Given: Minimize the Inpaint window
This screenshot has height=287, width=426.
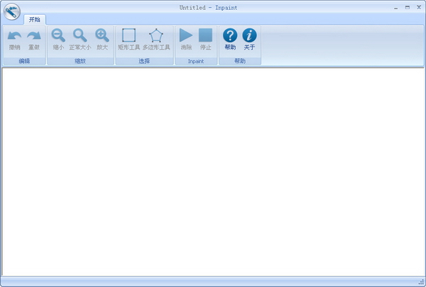Looking at the screenshot, I should 395,6.
